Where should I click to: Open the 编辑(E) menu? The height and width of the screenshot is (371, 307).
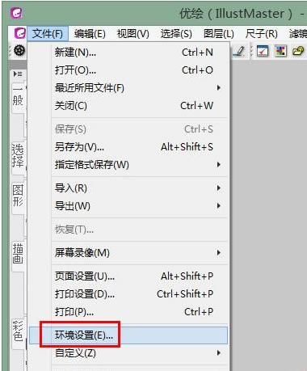coord(90,34)
